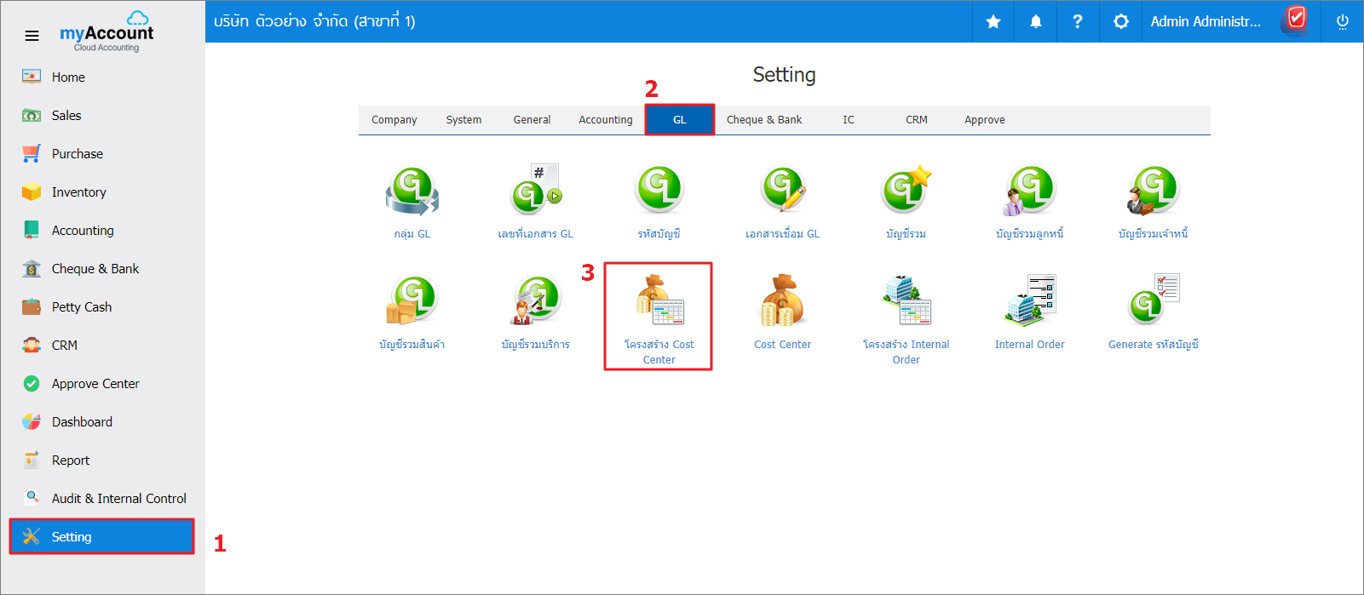Viewport: 1364px width, 595px height.
Task: Select the GL tab
Action: [x=680, y=120]
